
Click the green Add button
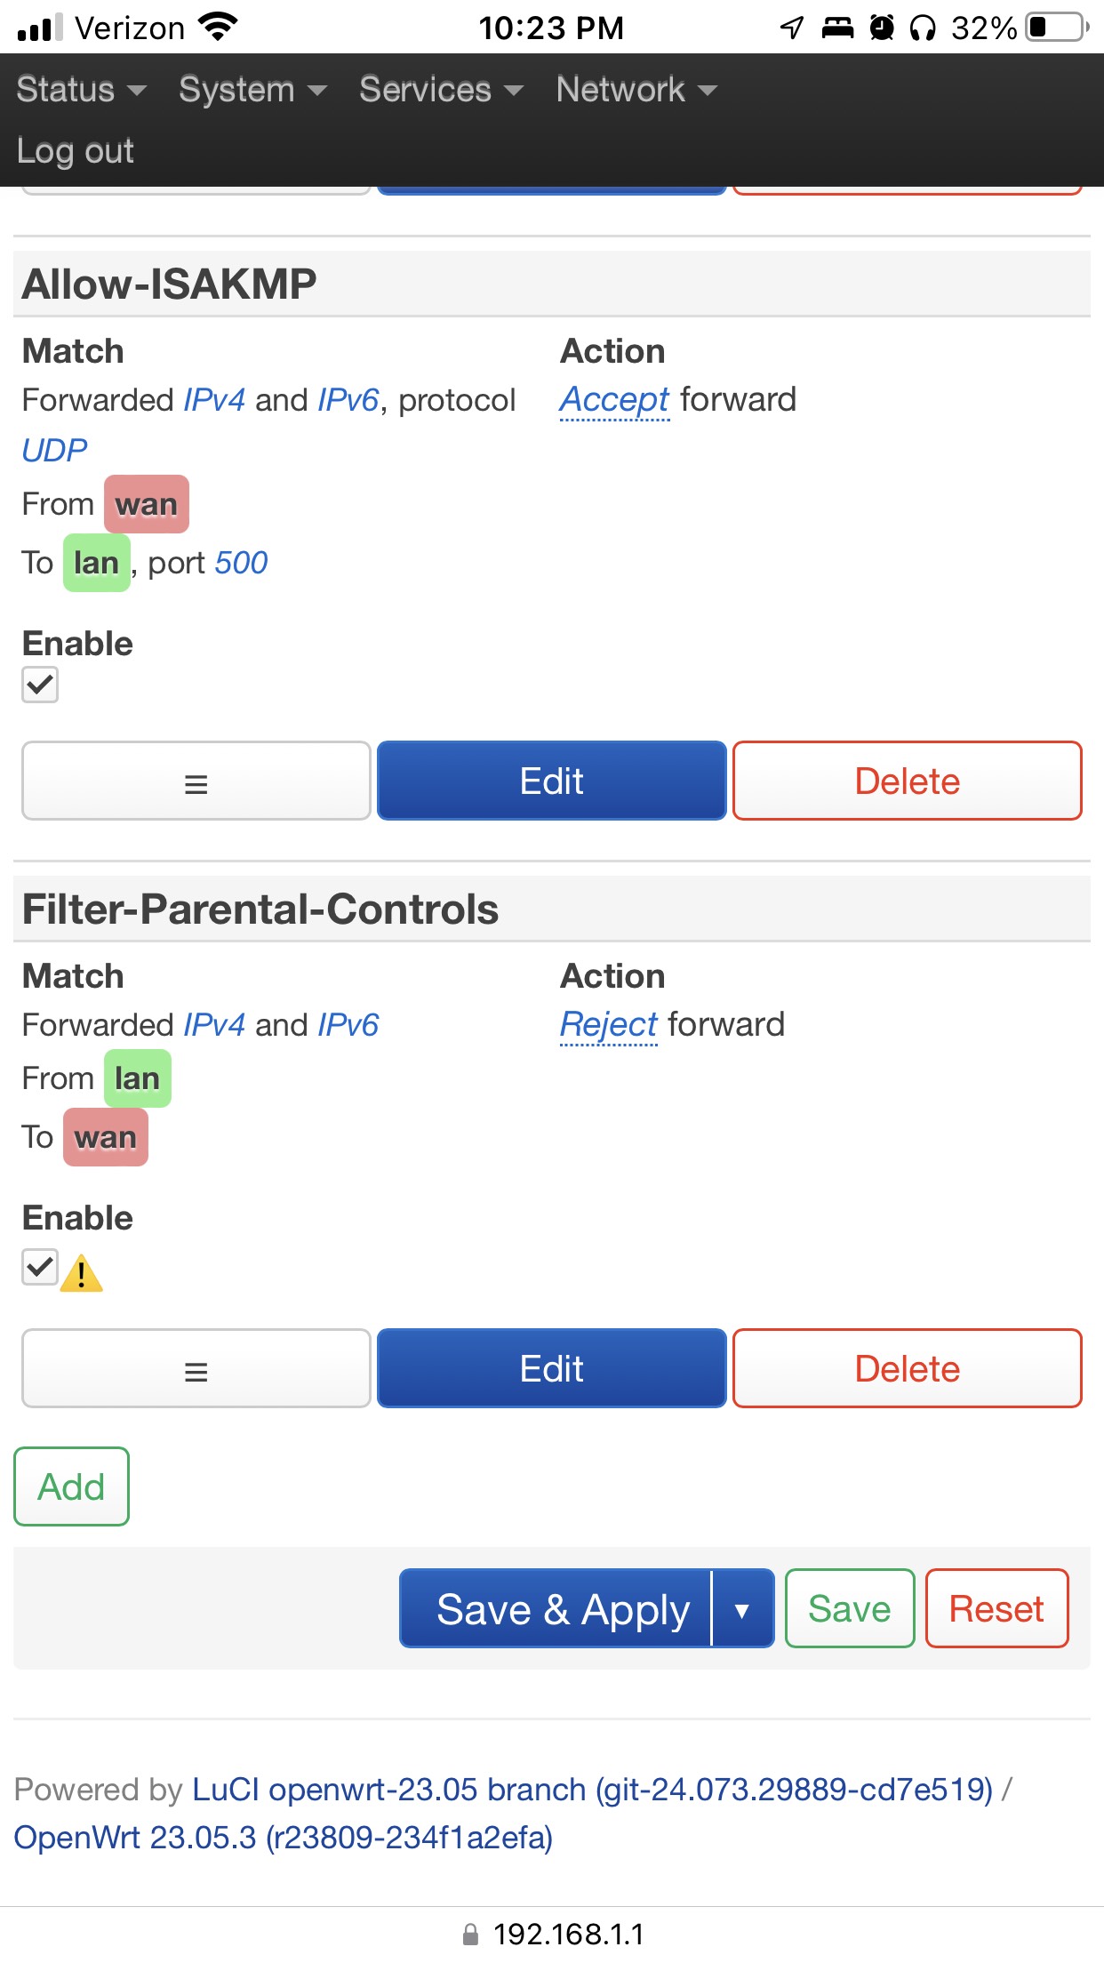[x=71, y=1486]
